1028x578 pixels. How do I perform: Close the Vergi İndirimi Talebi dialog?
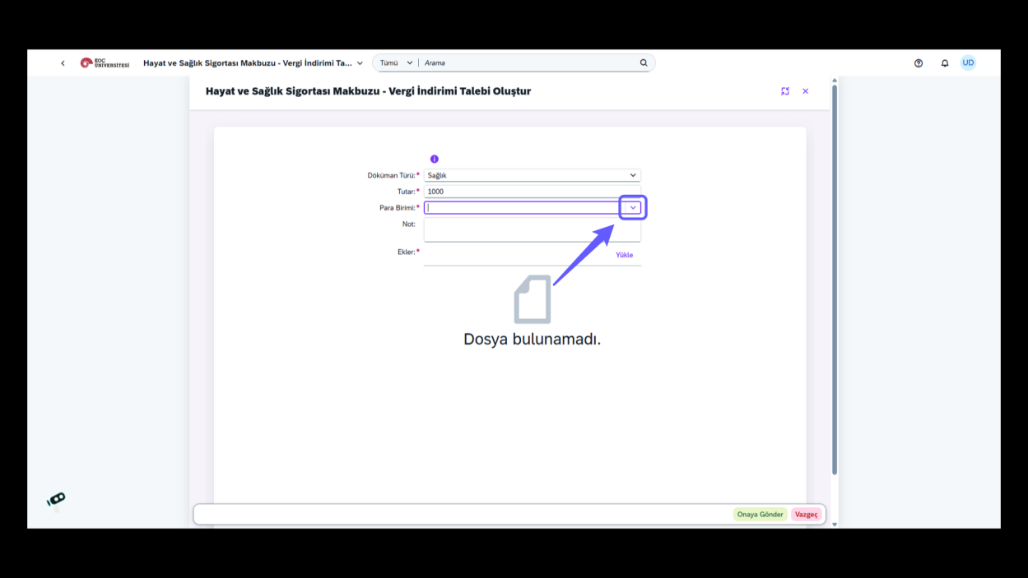[806, 91]
